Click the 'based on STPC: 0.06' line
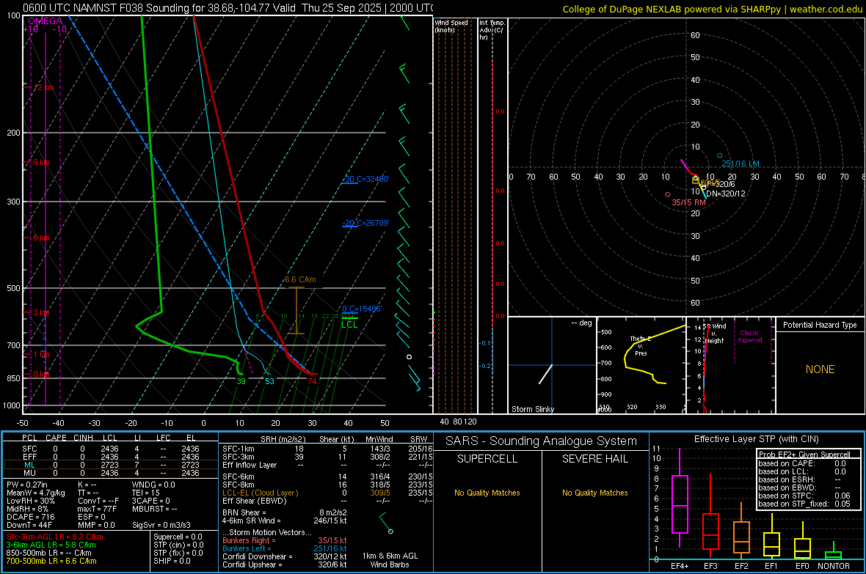 click(804, 496)
